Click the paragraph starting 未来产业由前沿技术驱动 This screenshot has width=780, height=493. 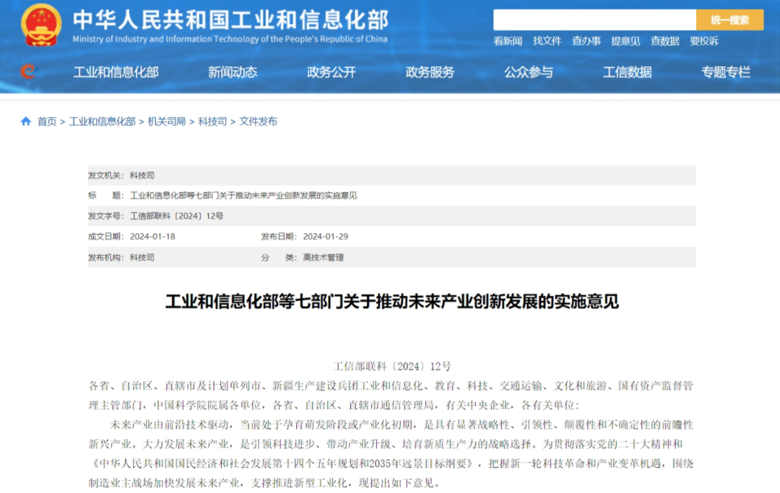(x=391, y=454)
